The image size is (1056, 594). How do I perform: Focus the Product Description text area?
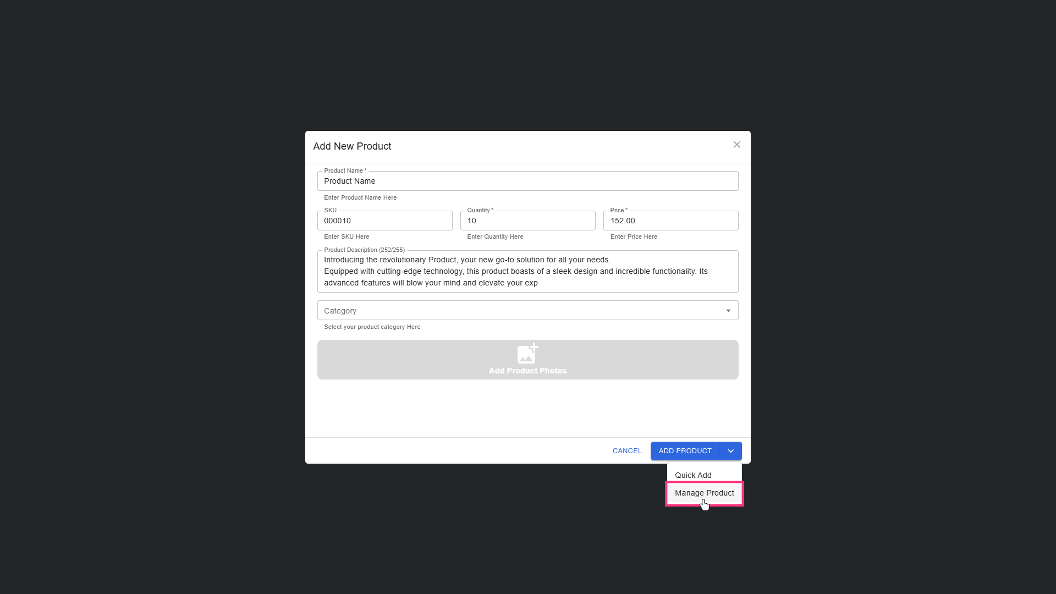(x=527, y=271)
